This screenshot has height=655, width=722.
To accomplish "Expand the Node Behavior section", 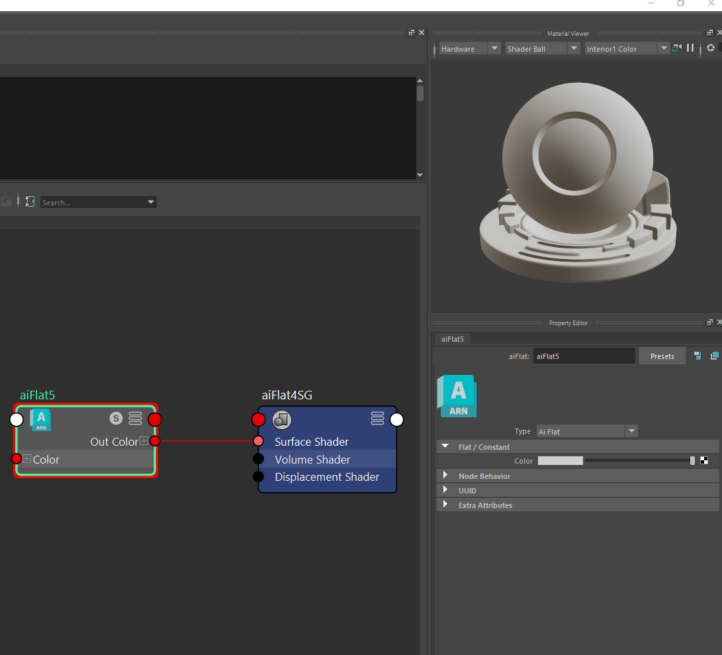I will 445,476.
